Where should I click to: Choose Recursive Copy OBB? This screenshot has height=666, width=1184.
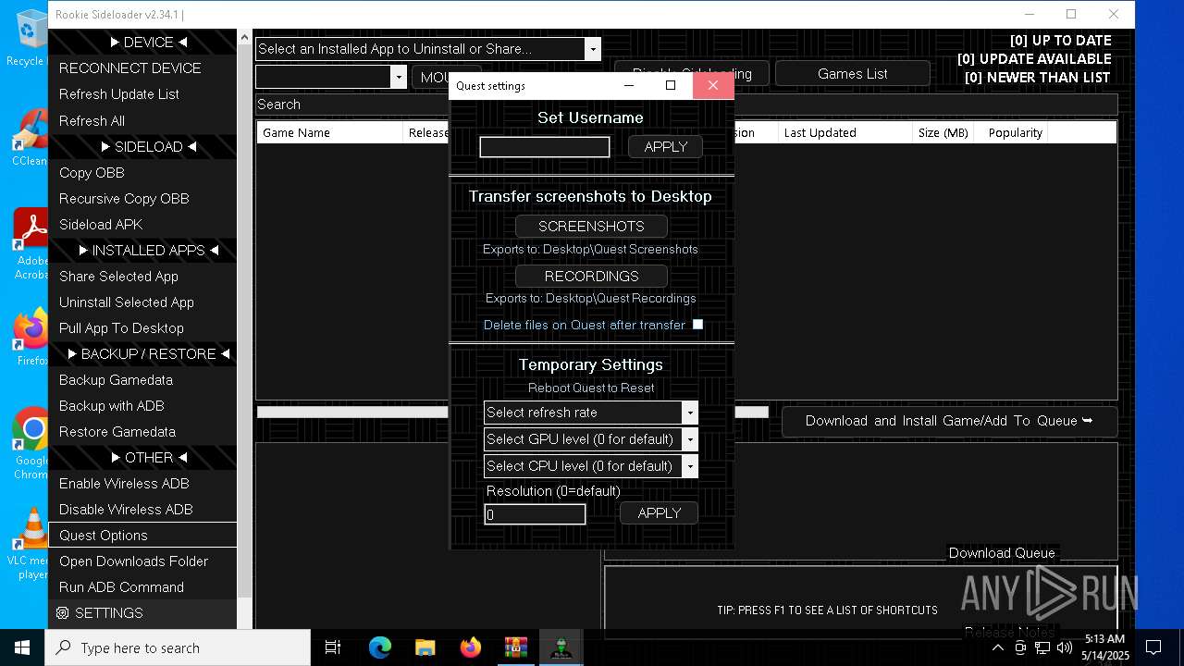point(142,199)
